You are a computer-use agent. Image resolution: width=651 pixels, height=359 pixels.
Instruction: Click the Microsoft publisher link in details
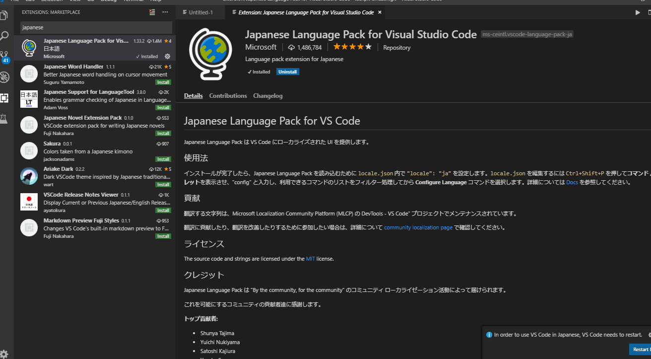[x=261, y=47]
